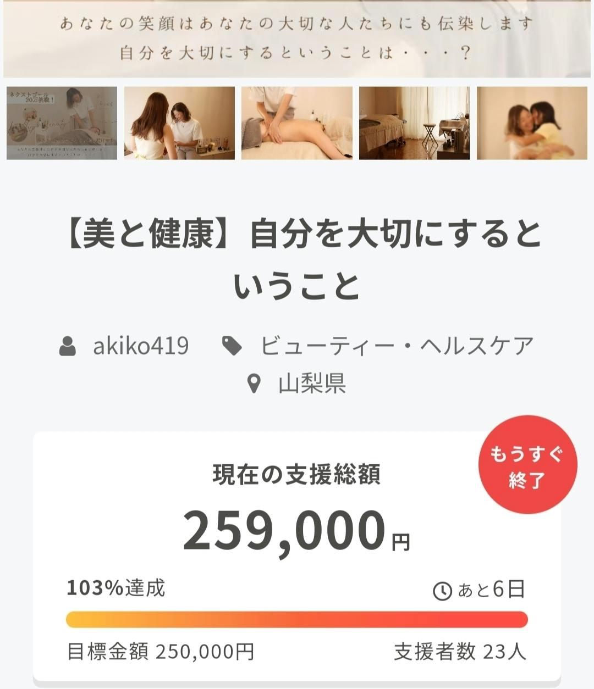Tap the 259,000円 total amount
This screenshot has height=689, width=594.
pyautogui.click(x=297, y=530)
